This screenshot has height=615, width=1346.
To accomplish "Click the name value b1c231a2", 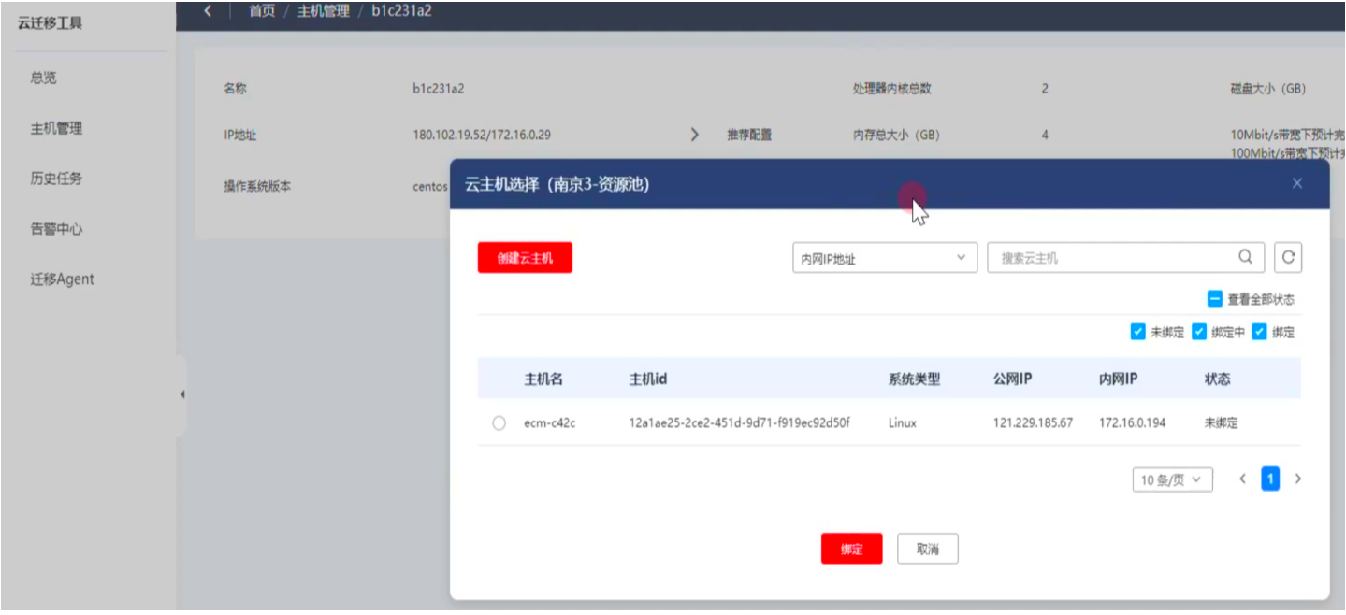I will [439, 89].
